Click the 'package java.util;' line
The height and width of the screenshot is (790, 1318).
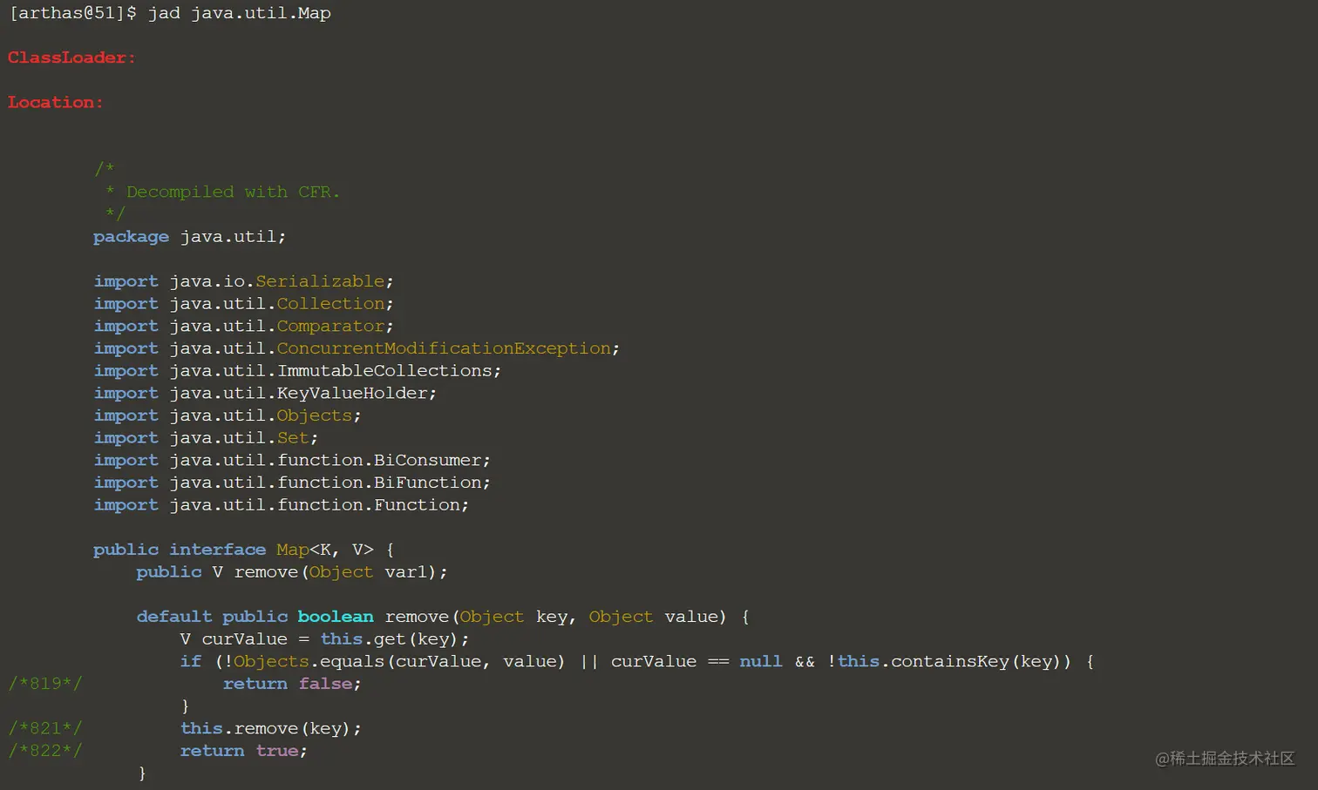[x=189, y=237]
